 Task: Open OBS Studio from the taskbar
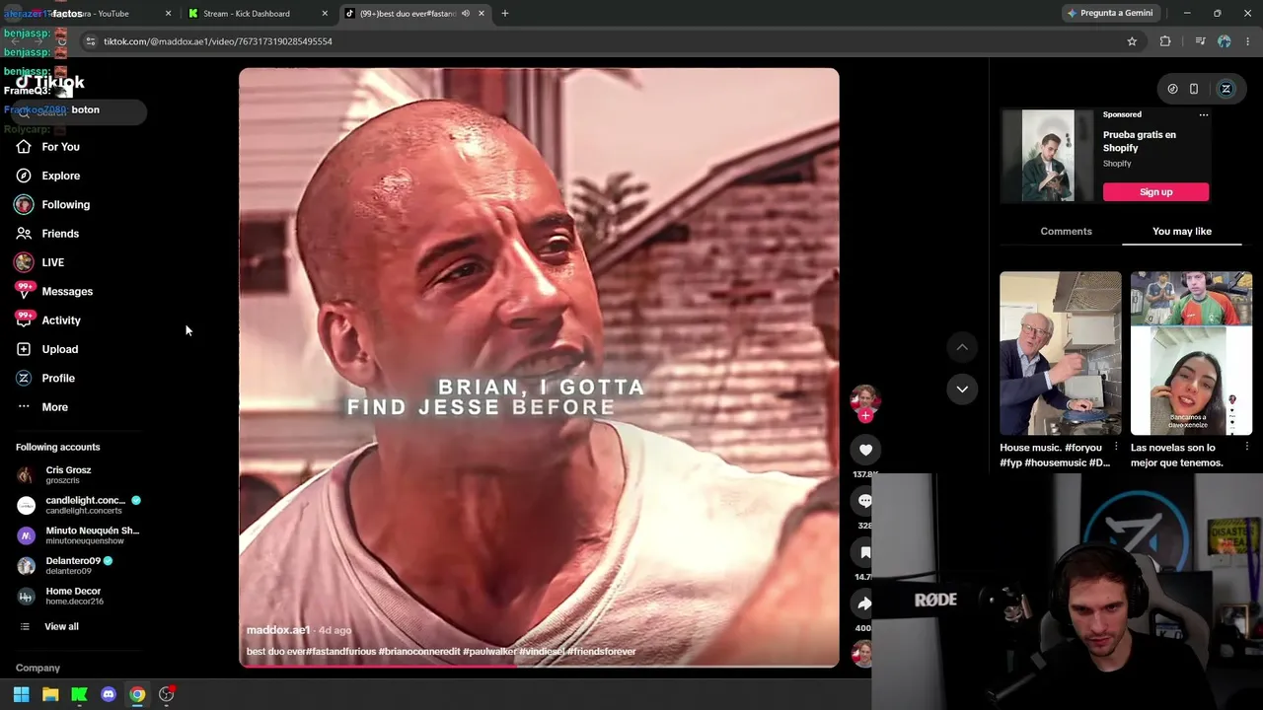tap(167, 694)
